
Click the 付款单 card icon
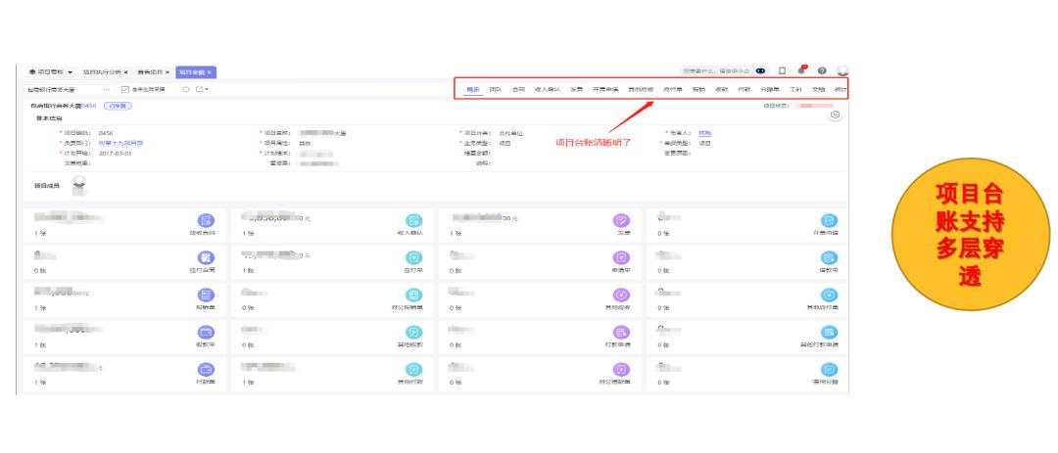206,369
